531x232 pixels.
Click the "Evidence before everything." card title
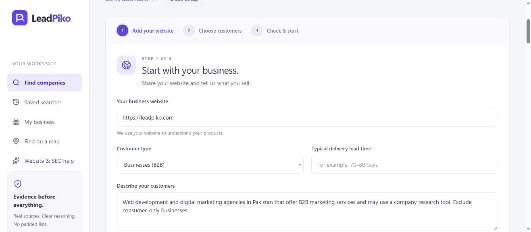[x=34, y=201]
